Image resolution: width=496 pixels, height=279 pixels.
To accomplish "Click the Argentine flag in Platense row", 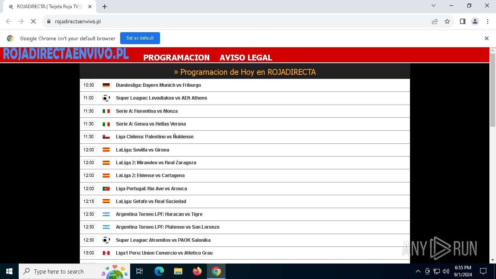I will (106, 227).
